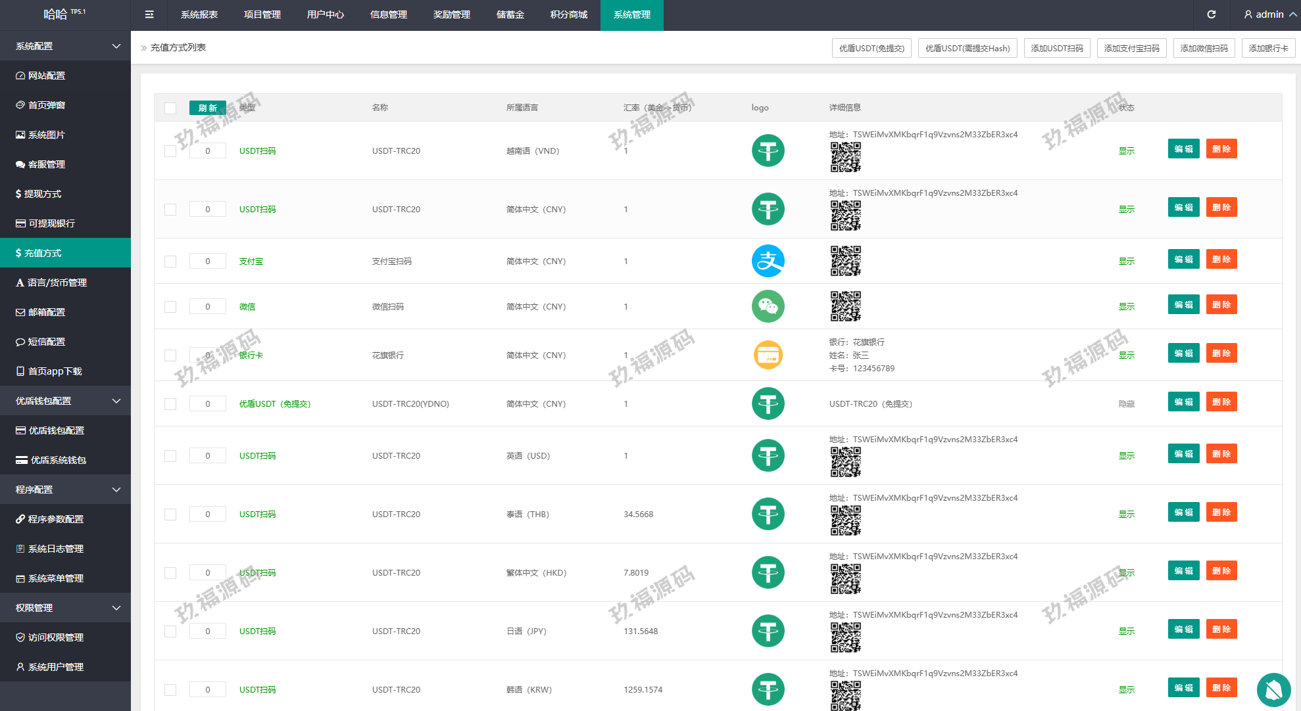The width and height of the screenshot is (1301, 711).
Task: Click the 添加支付宝扫码 button
Action: point(1131,48)
